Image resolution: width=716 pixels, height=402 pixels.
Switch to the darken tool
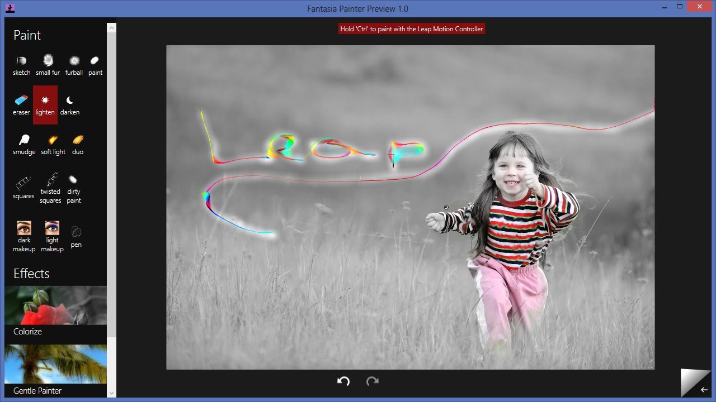point(70,104)
